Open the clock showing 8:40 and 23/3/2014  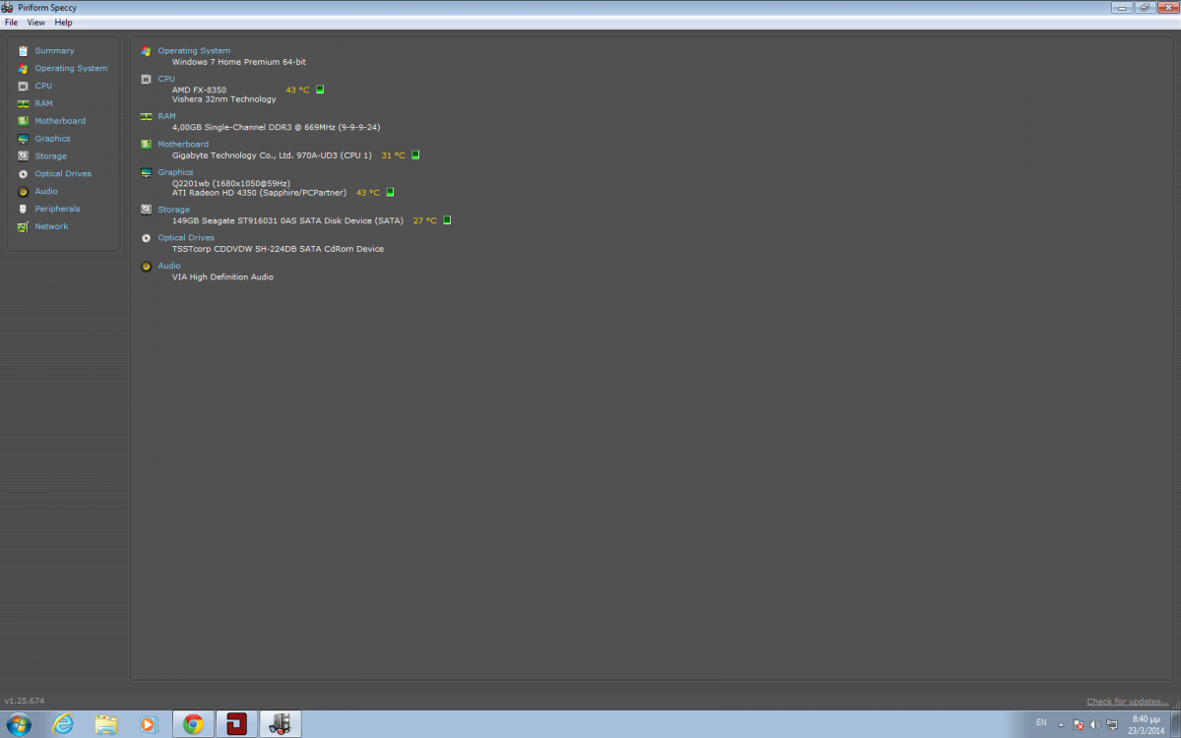pyautogui.click(x=1148, y=724)
